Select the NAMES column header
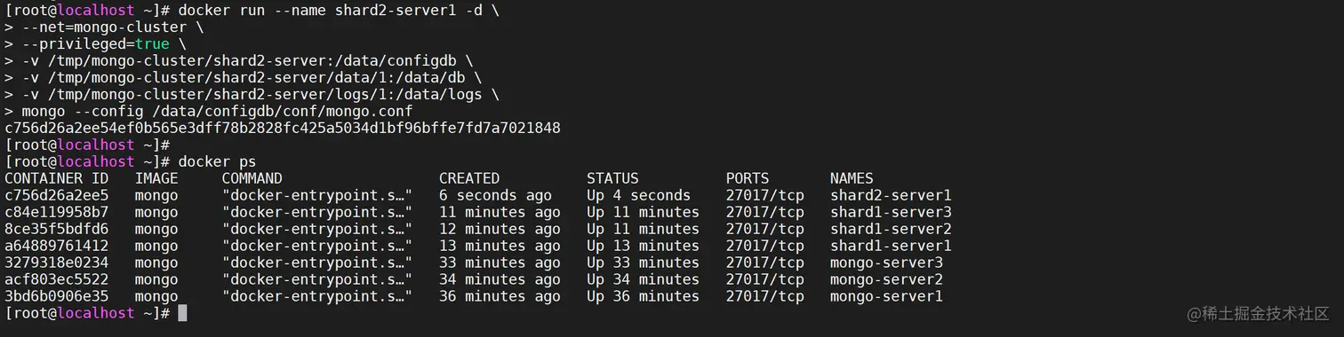 [852, 178]
